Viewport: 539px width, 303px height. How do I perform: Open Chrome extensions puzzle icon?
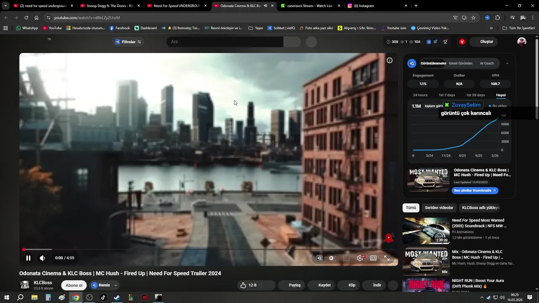[x=497, y=18]
